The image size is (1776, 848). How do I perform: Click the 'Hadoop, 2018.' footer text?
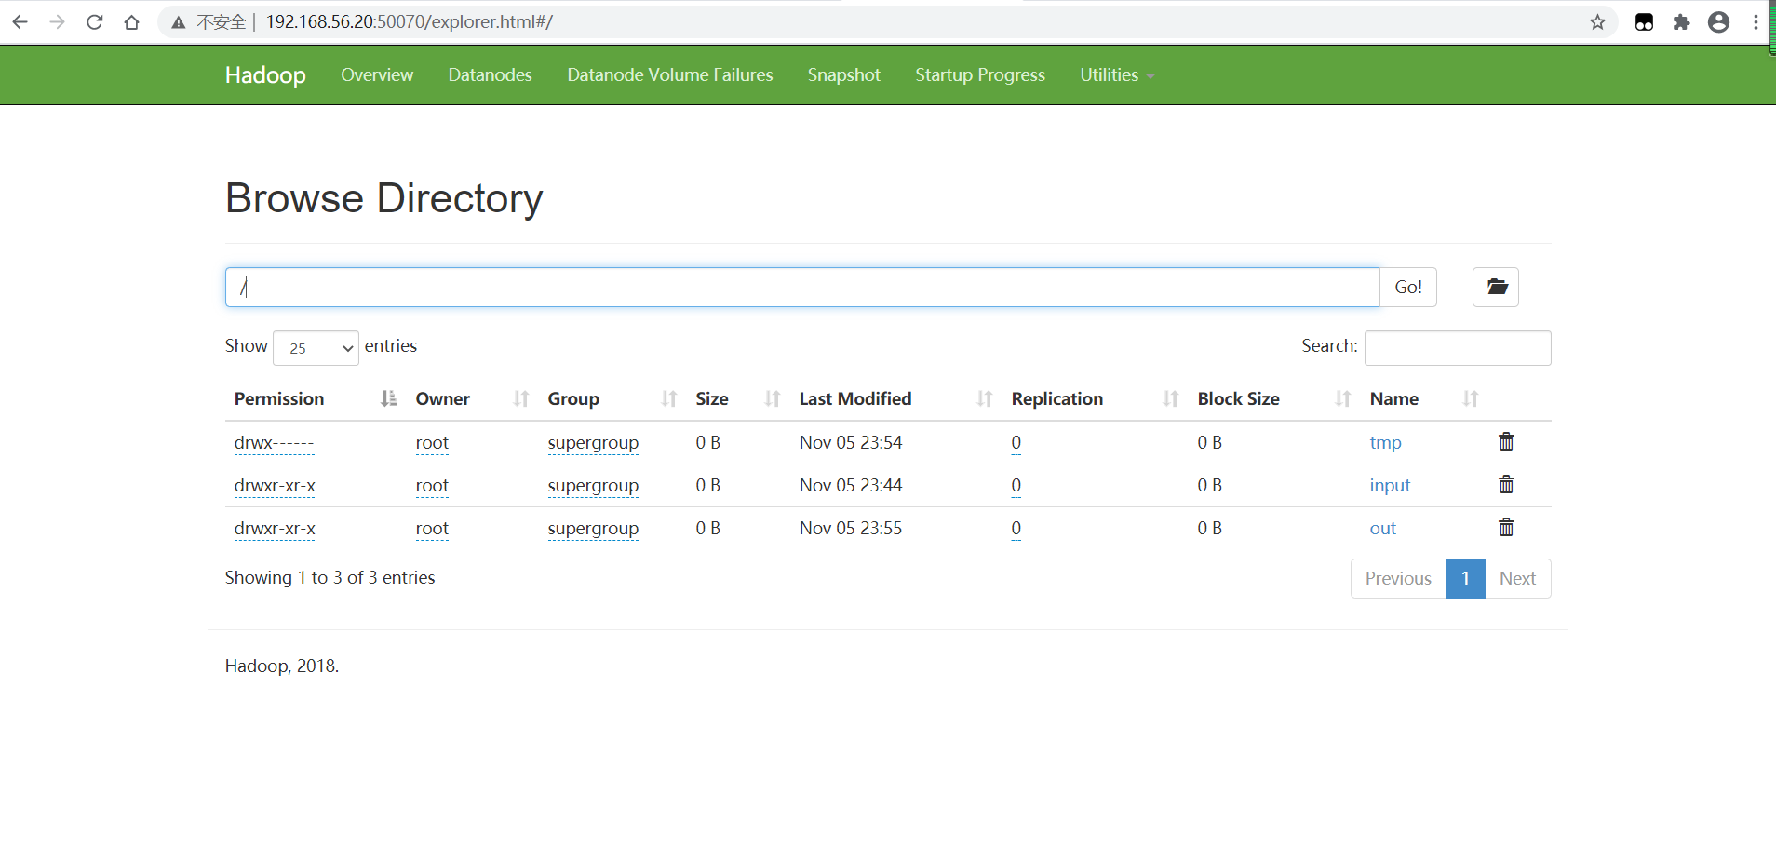click(282, 666)
